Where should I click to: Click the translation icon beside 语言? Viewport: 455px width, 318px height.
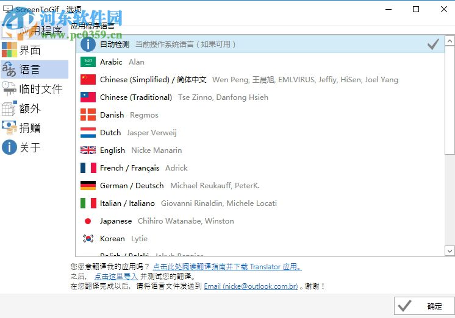click(x=9, y=69)
